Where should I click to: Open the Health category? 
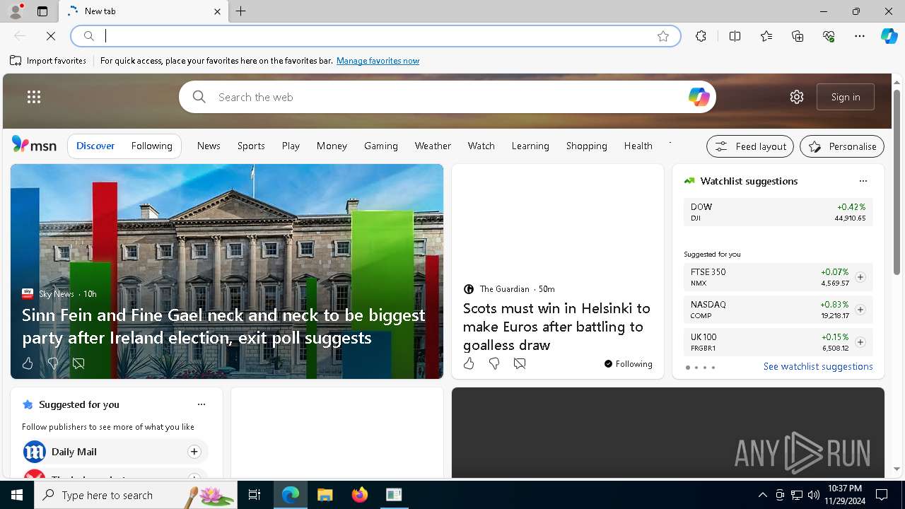click(638, 146)
